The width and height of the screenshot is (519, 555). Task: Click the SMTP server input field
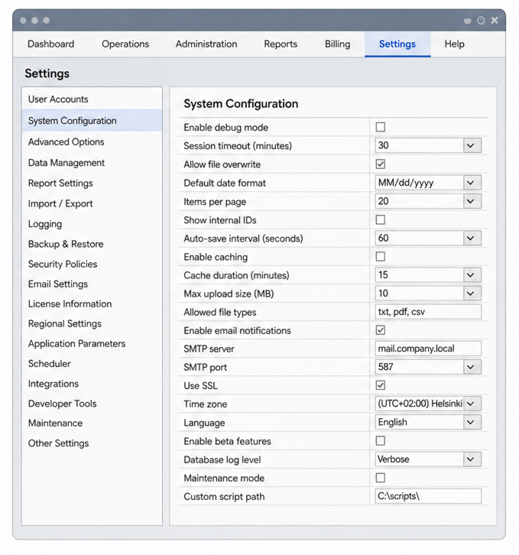(428, 349)
